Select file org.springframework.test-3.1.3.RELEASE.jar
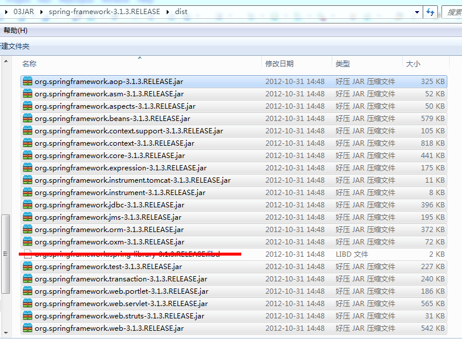The image size is (462, 339). [234, 267]
